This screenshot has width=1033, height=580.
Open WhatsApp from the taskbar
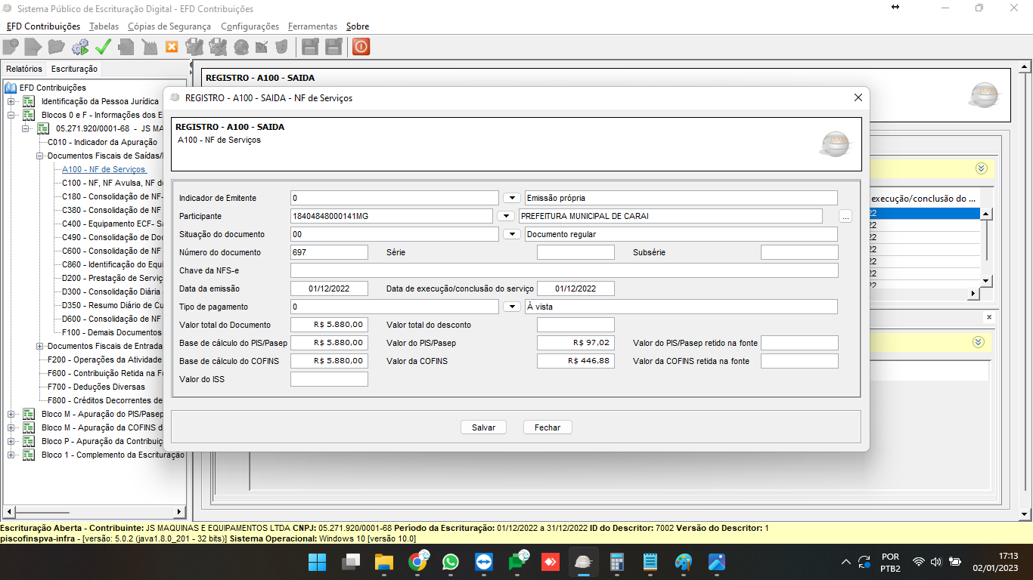[451, 562]
